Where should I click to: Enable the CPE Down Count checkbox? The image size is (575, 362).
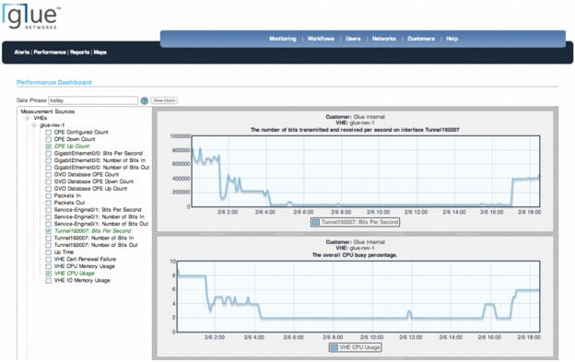[49, 139]
